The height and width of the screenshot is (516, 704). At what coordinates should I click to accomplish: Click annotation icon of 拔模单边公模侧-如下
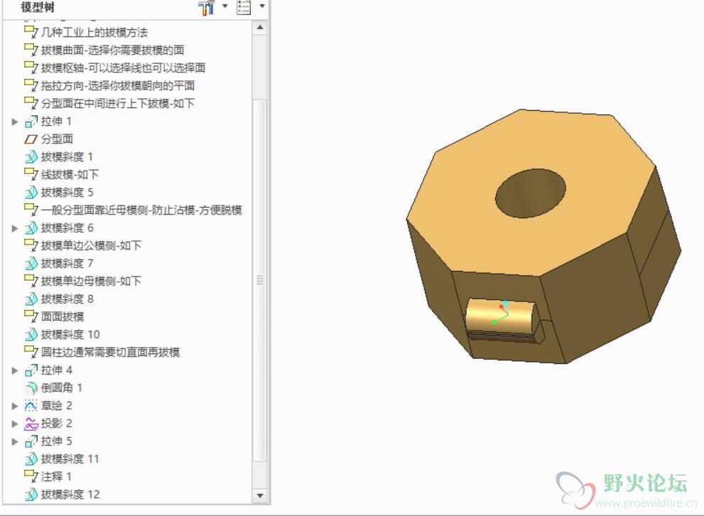tap(31, 245)
